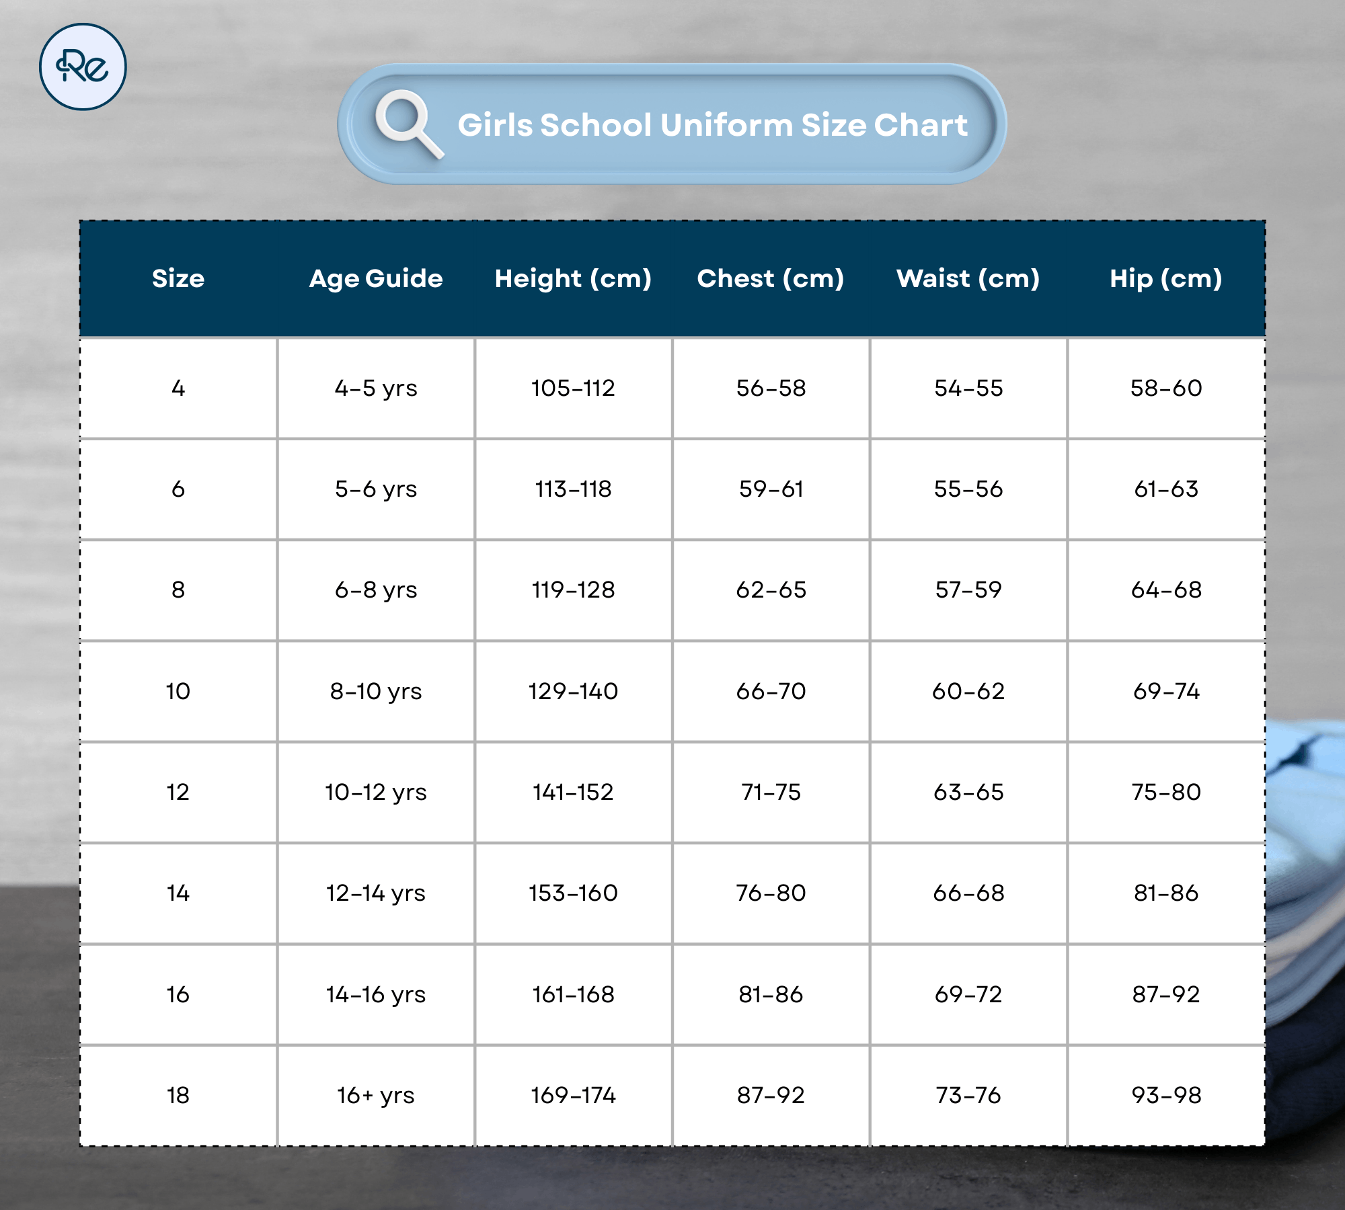
Task: Select the size 4 cell
Action: point(178,388)
